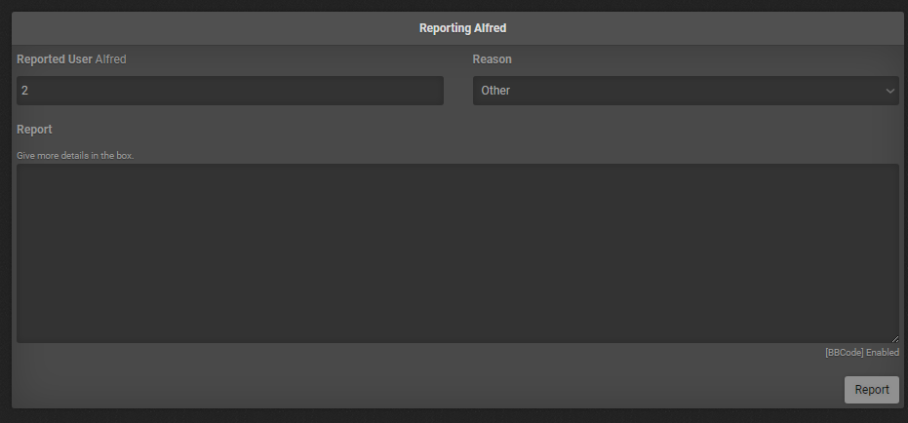Click "Enabled" text beside BBCode

click(x=882, y=353)
